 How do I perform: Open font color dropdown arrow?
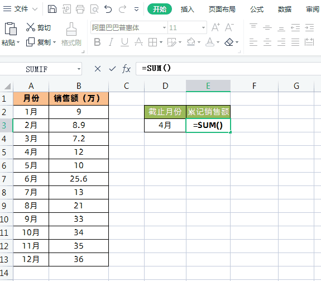(218, 42)
